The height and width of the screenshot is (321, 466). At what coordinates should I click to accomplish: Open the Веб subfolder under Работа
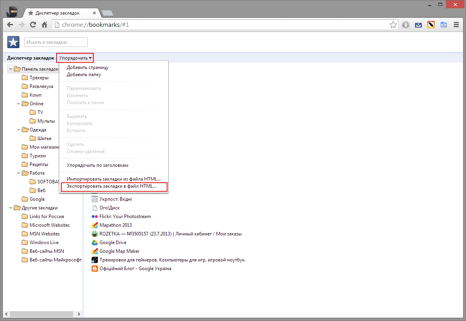pos(38,190)
